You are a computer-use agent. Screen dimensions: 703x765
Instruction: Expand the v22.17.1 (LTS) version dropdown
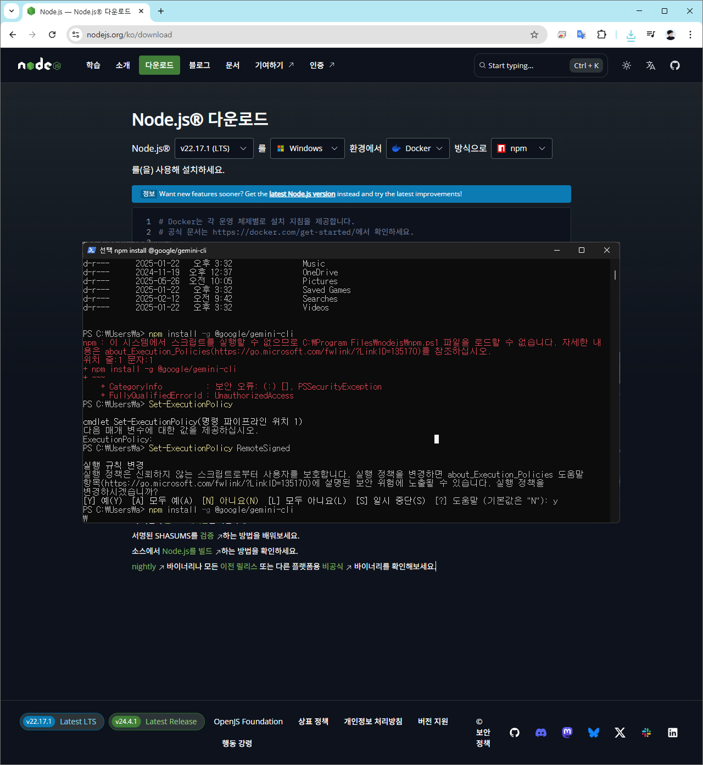point(214,148)
